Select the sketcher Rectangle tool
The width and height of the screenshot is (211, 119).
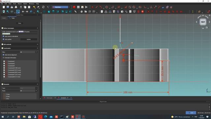[130, 7]
